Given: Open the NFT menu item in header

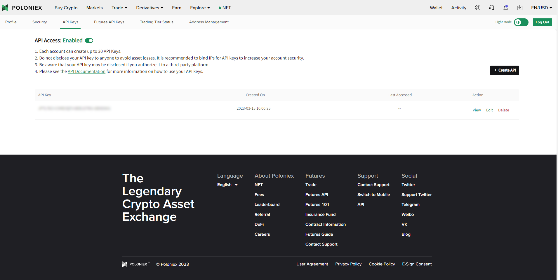Looking at the screenshot, I should coord(225,8).
